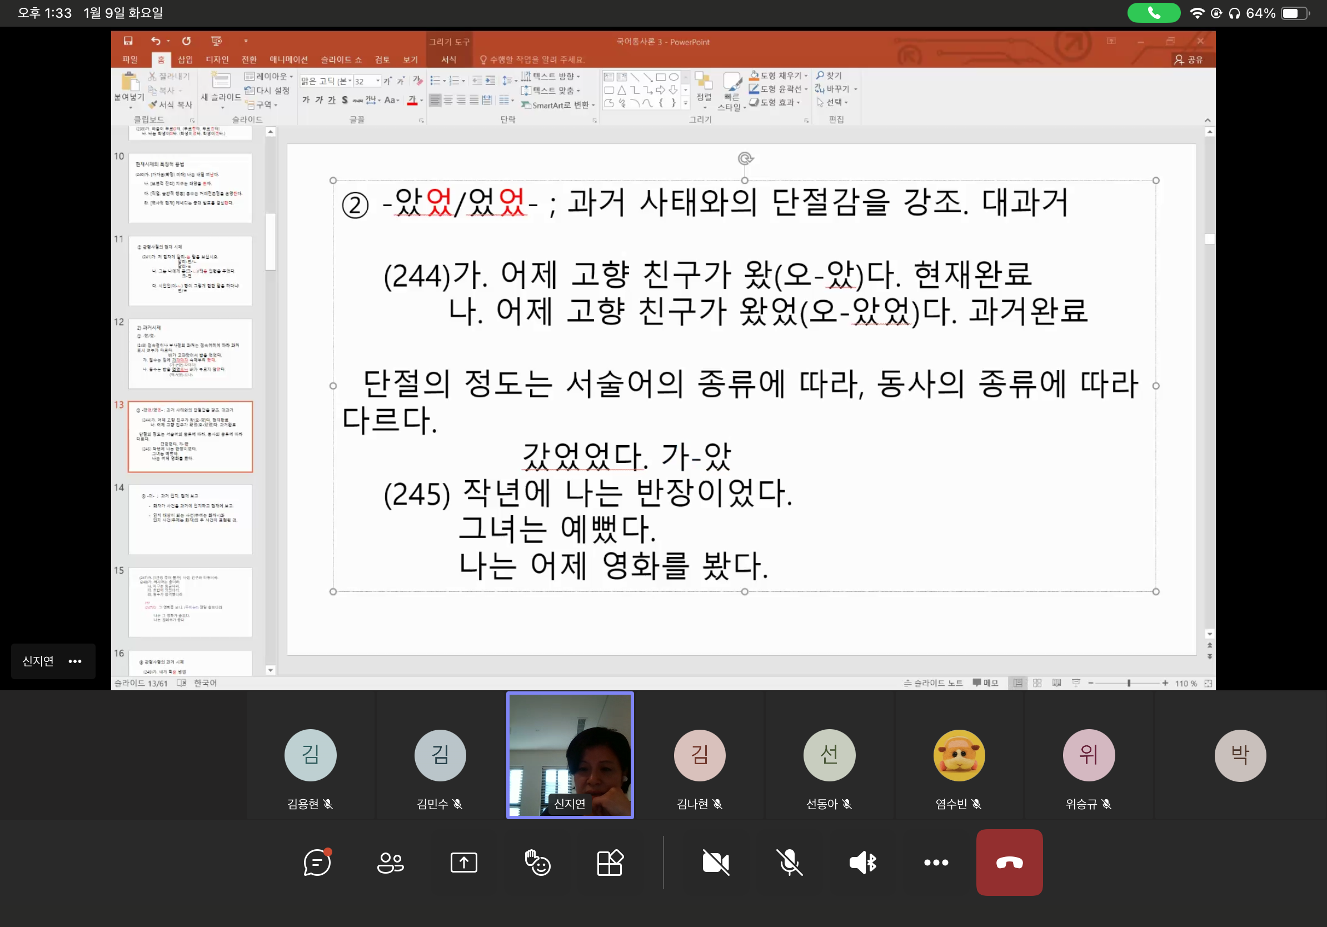Select the oval shape in gallery
This screenshot has width=1327, height=927.
click(674, 77)
